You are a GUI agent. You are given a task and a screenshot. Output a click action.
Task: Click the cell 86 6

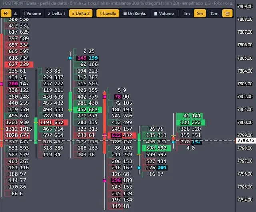point(17,194)
